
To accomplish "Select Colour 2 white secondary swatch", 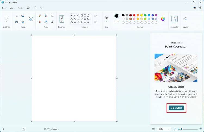I will [x=117, y=22].
